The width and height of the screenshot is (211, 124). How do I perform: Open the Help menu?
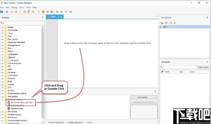pyautogui.click(x=35, y=7)
